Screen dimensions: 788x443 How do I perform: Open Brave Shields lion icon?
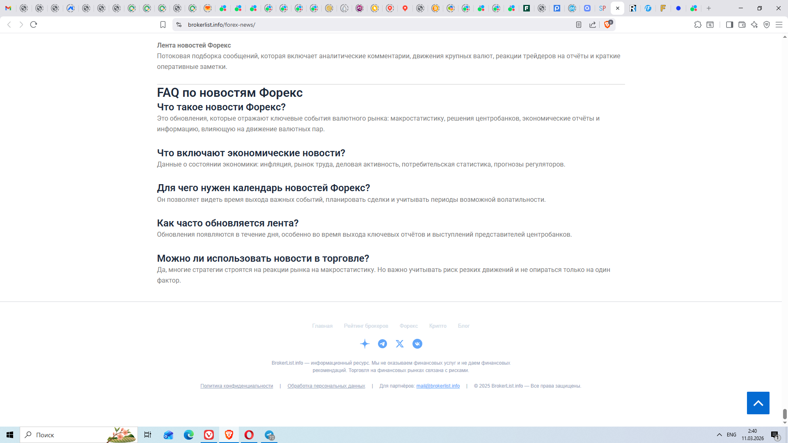coord(607,25)
